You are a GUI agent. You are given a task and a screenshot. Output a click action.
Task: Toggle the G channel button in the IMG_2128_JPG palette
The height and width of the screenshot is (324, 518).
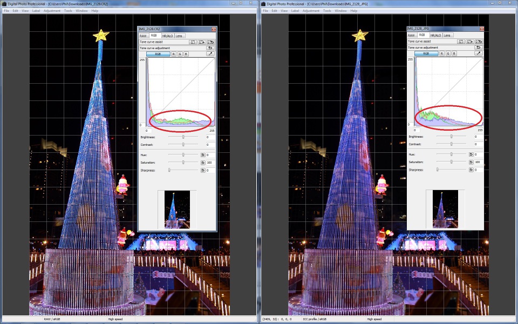[448, 54]
